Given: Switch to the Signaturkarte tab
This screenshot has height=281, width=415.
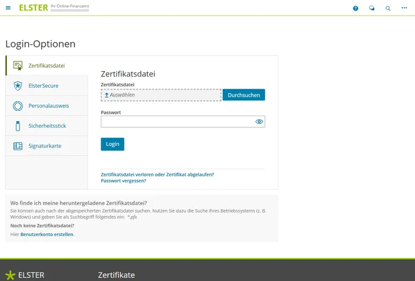Looking at the screenshot, I should (47, 146).
